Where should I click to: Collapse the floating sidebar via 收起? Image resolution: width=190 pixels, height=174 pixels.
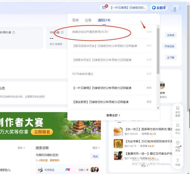[x=178, y=162]
